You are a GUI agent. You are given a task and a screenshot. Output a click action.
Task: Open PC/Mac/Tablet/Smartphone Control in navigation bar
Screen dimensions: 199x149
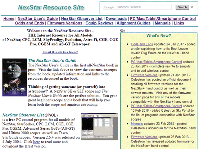point(163,19)
